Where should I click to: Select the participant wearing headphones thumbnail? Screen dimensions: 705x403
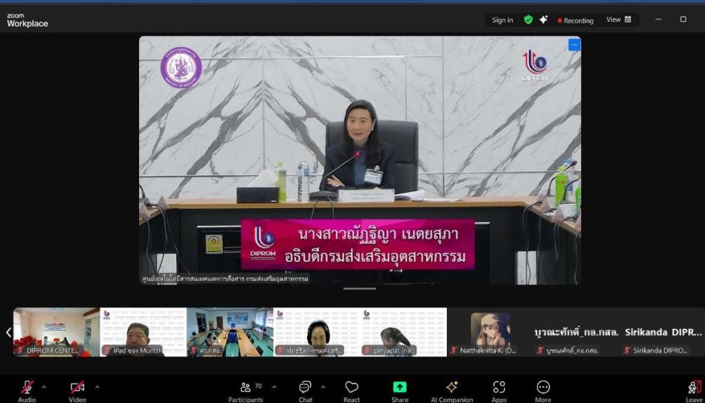point(317,332)
